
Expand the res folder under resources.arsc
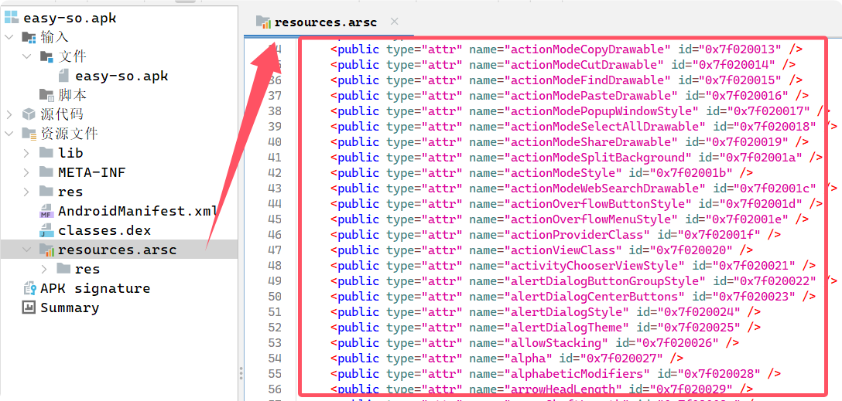[x=44, y=269]
